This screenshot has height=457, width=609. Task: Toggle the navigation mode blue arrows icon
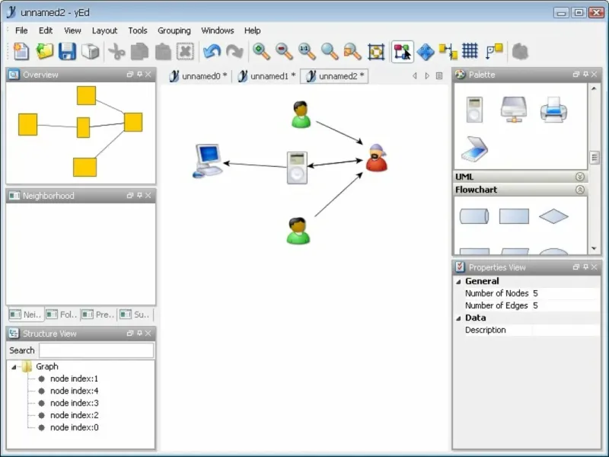click(426, 51)
